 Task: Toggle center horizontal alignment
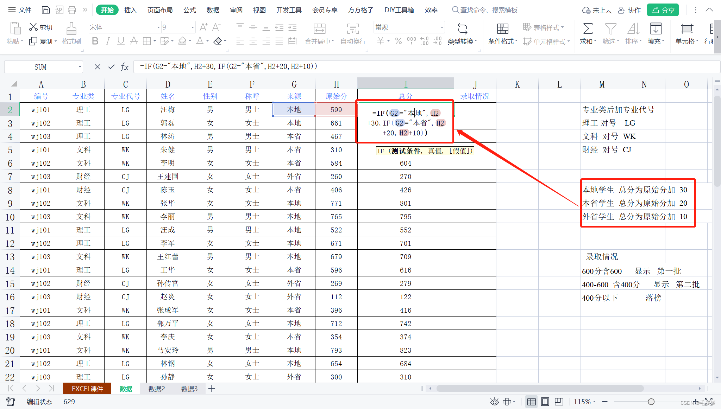[x=253, y=41]
